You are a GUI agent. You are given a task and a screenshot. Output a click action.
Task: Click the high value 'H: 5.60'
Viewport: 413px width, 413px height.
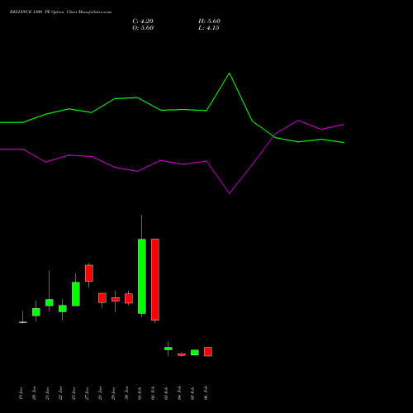tap(209, 21)
